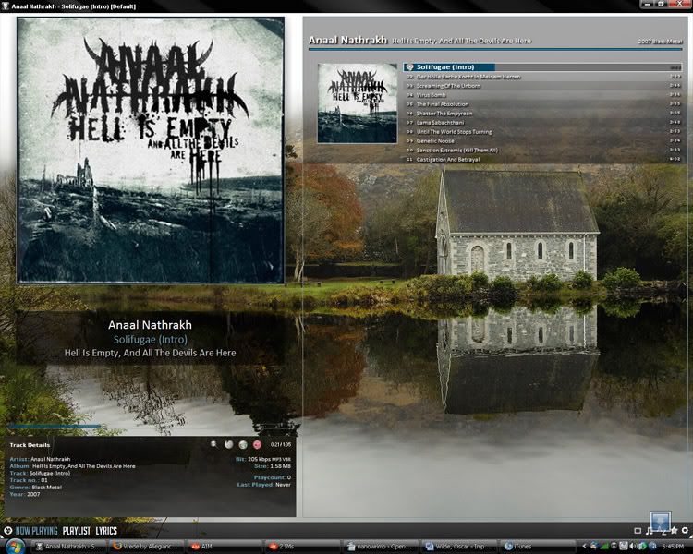The width and height of the screenshot is (693, 554).
Task: Click the Playcount: 0 value
Action: pos(273,477)
